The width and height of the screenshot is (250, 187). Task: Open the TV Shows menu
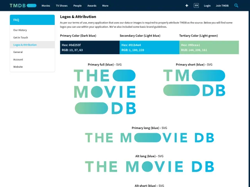click(62, 5)
